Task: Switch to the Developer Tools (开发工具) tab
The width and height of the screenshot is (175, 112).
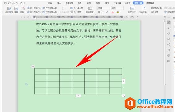Action: click(117, 3)
